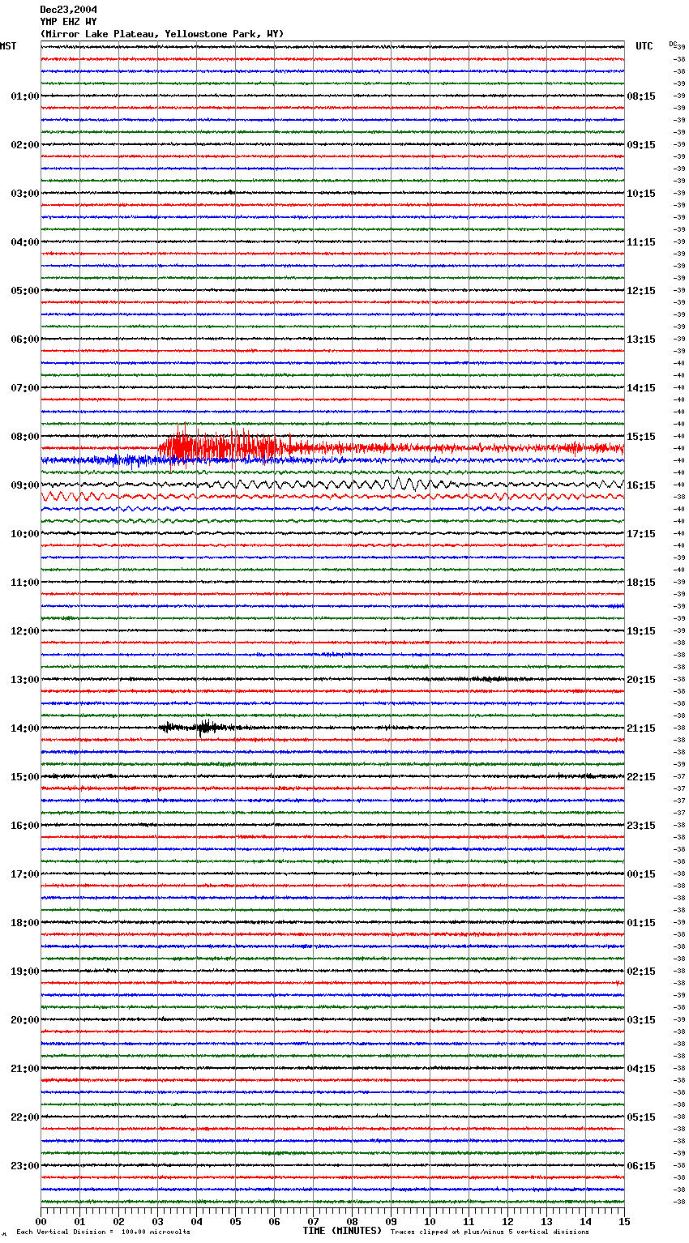Click the 19:15 UTC time label
Screen dimensions: 689x1243
641,631
